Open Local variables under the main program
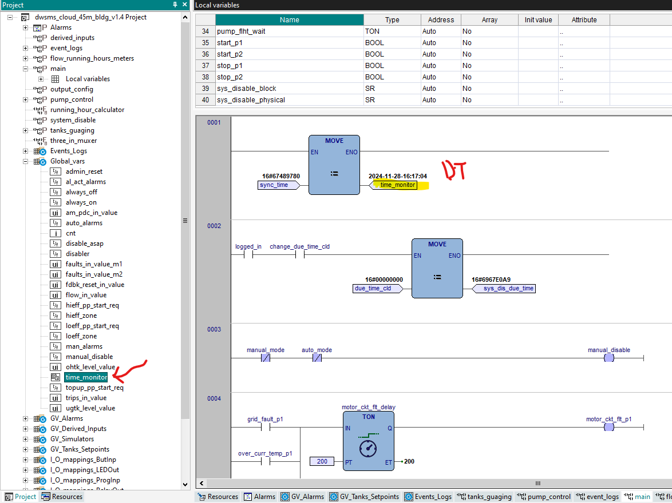 [x=88, y=79]
